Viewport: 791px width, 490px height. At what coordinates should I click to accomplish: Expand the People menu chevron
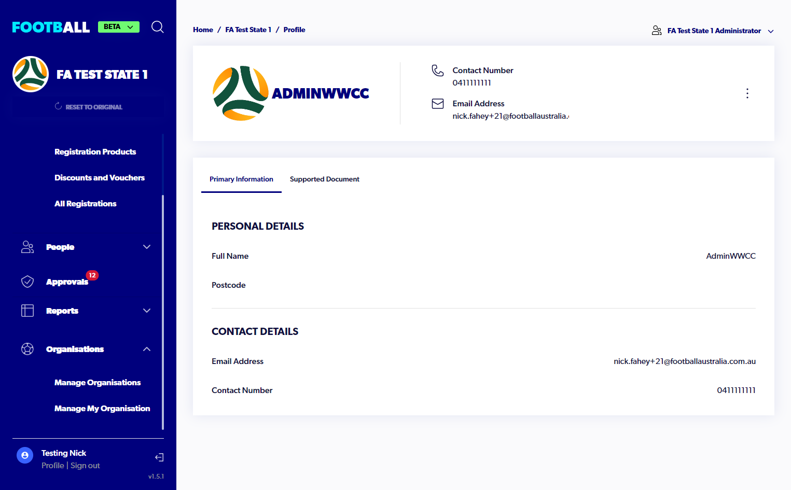pyautogui.click(x=147, y=247)
